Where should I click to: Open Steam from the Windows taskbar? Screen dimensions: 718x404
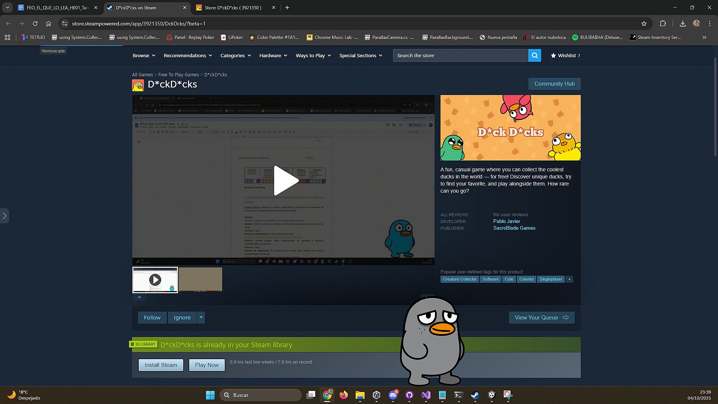click(x=475, y=395)
